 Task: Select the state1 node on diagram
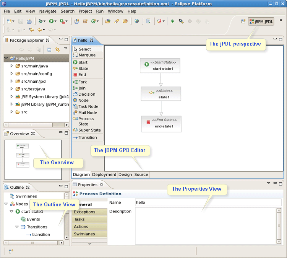tap(161, 94)
